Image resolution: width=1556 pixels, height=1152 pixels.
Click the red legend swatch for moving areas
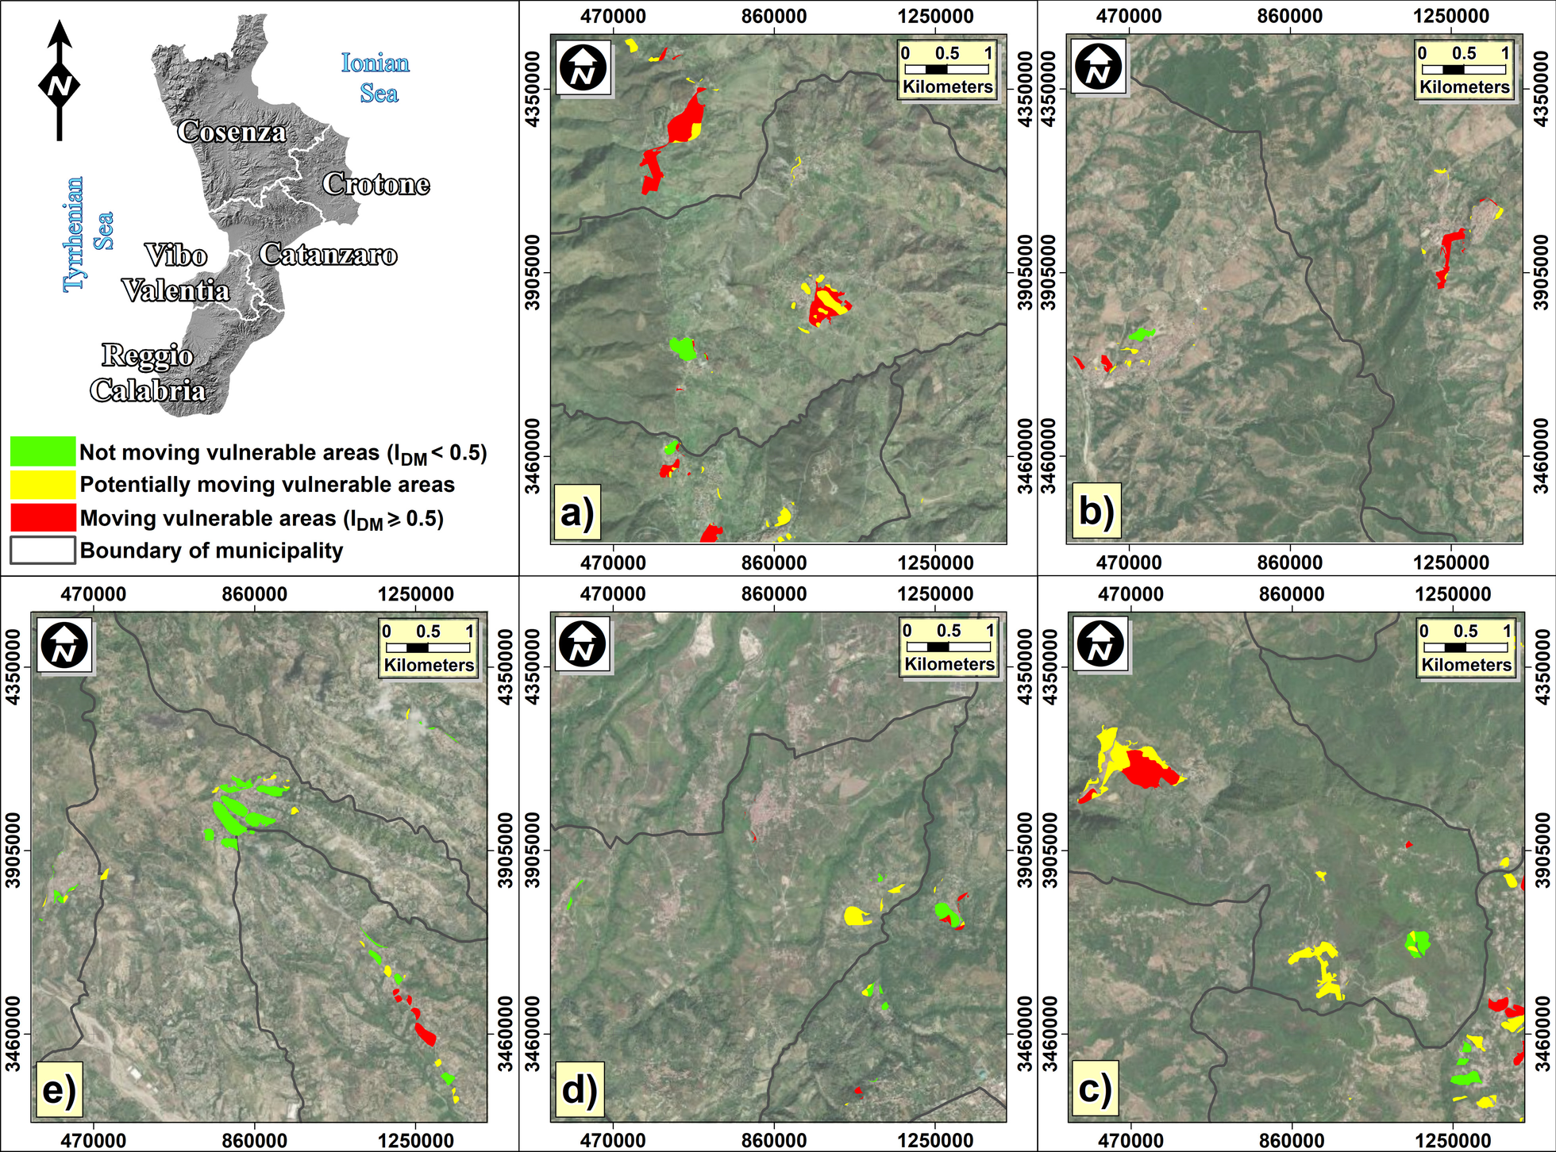(x=43, y=517)
